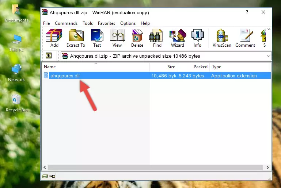Viewport: 281px width, 188px height.
Task: Click the archive path address field
Action: click(x=166, y=56)
